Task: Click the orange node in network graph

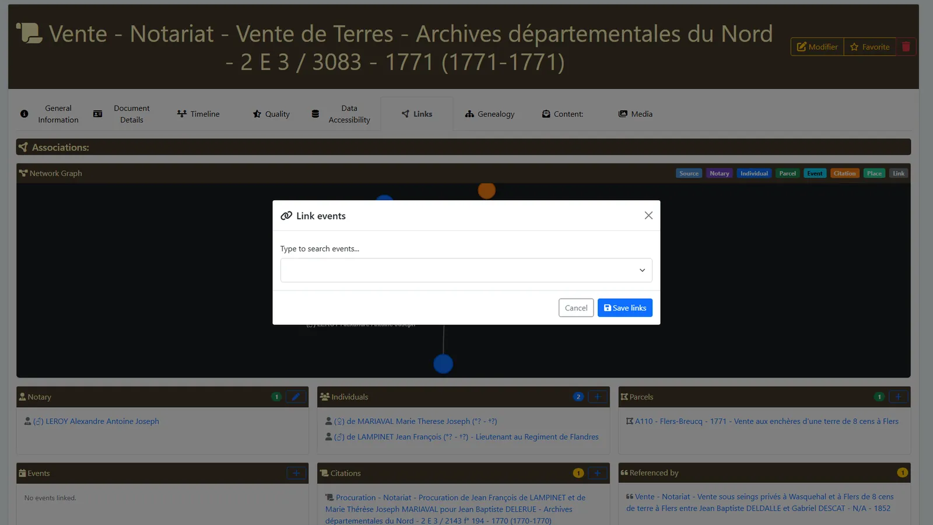Action: tap(486, 190)
